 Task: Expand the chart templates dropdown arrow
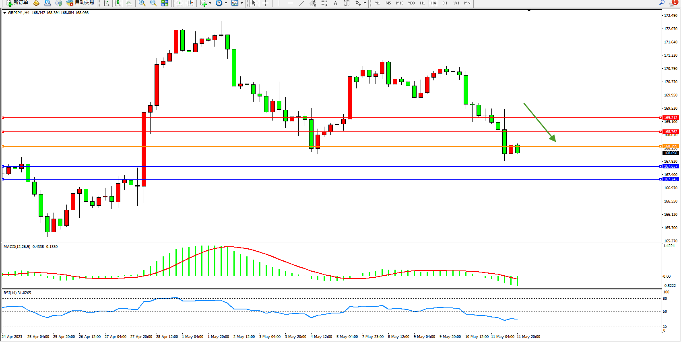pyautogui.click(x=241, y=3)
